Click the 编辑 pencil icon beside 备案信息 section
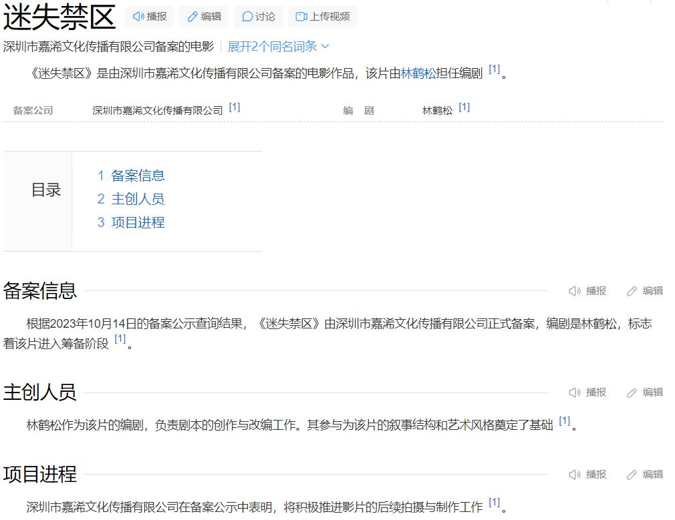675x520 pixels. pyautogui.click(x=632, y=292)
